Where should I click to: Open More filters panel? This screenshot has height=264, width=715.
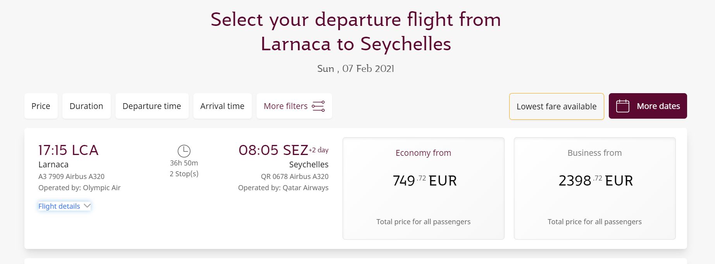(x=294, y=106)
